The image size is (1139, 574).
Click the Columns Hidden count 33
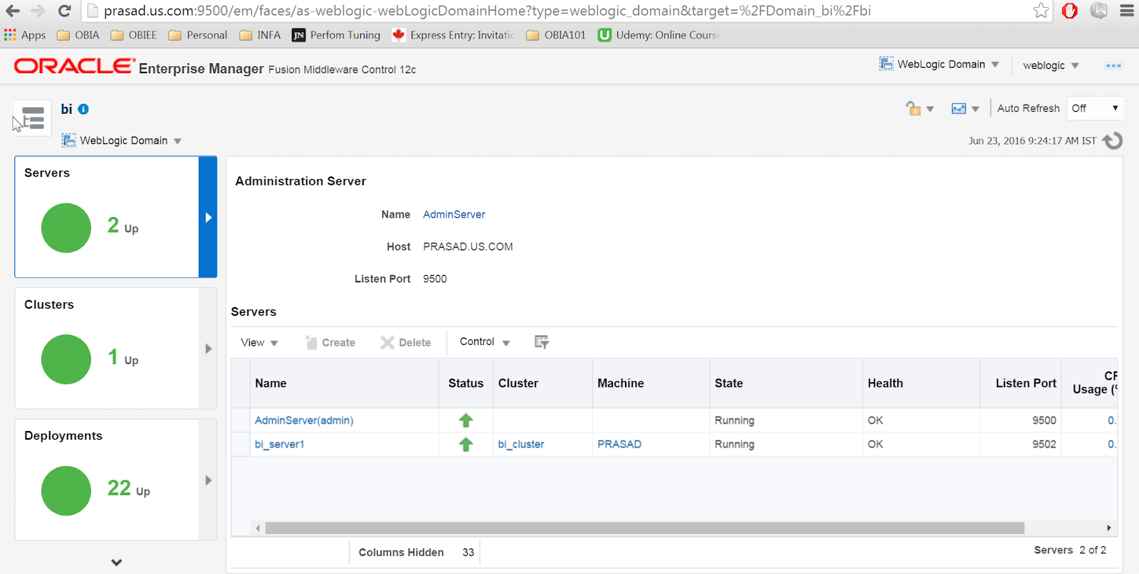[468, 553]
